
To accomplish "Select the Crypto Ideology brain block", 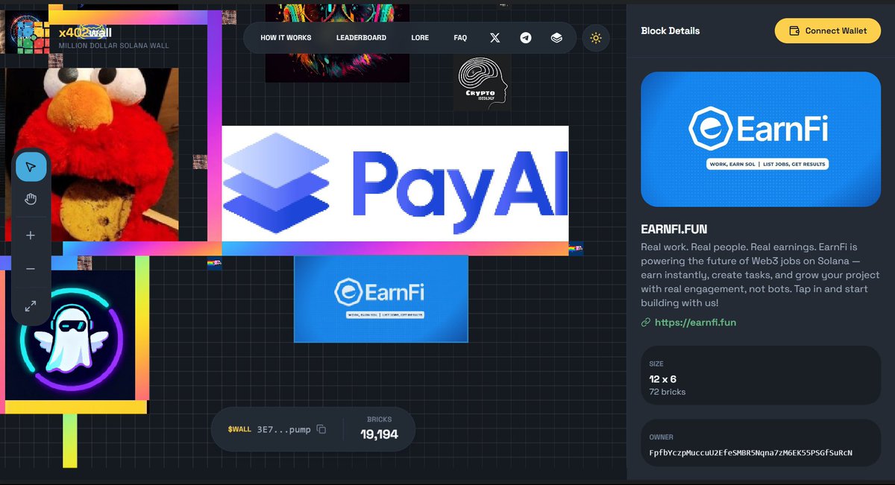I will click(483, 82).
